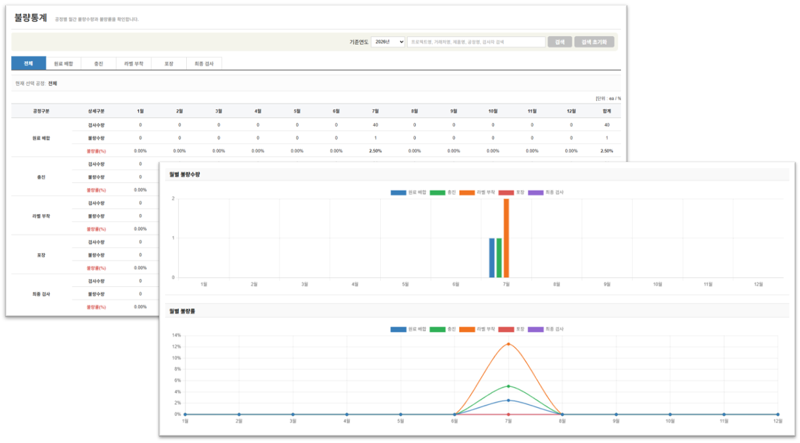Image resolution: width=800 pixels, height=443 pixels.
Task: Switch to the 원료 배합 tab
Action: [63, 64]
